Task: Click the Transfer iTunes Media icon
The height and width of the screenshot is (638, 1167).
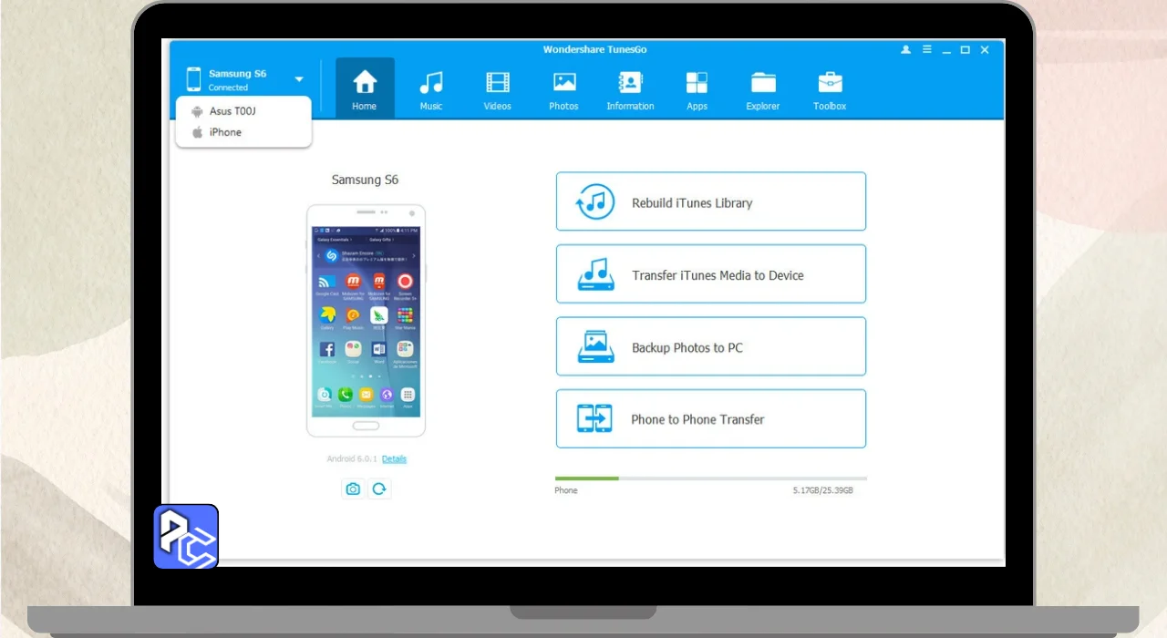Action: [595, 273]
